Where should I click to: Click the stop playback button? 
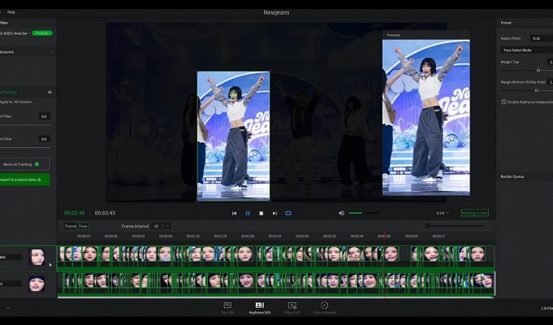pyautogui.click(x=261, y=213)
